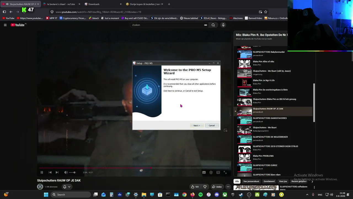
Task: Open a new browser tab
Action: (169, 4)
